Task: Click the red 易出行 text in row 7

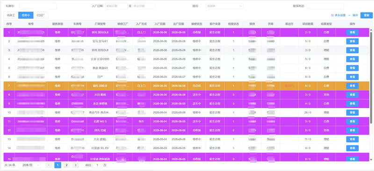Action: click(289, 86)
